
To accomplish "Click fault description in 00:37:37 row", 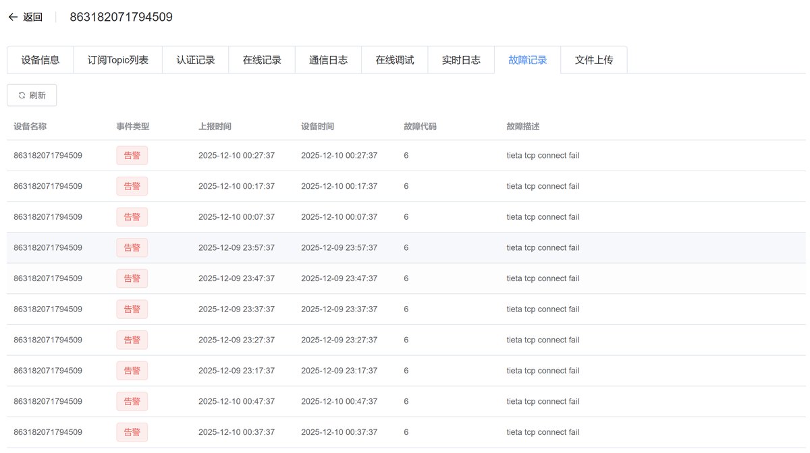I will click(x=543, y=432).
